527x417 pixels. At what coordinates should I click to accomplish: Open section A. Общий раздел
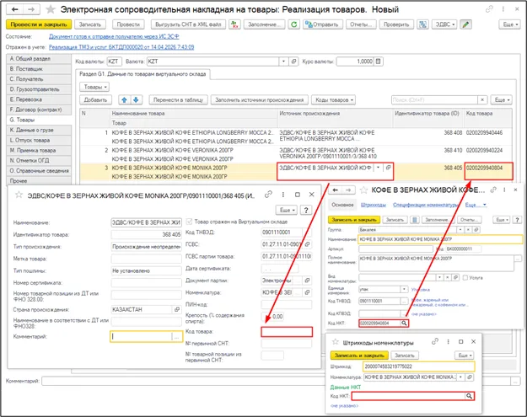[39, 59]
